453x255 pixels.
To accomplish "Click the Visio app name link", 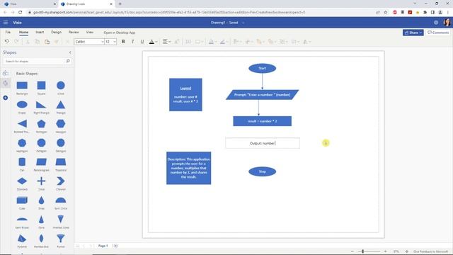I will (17, 23).
